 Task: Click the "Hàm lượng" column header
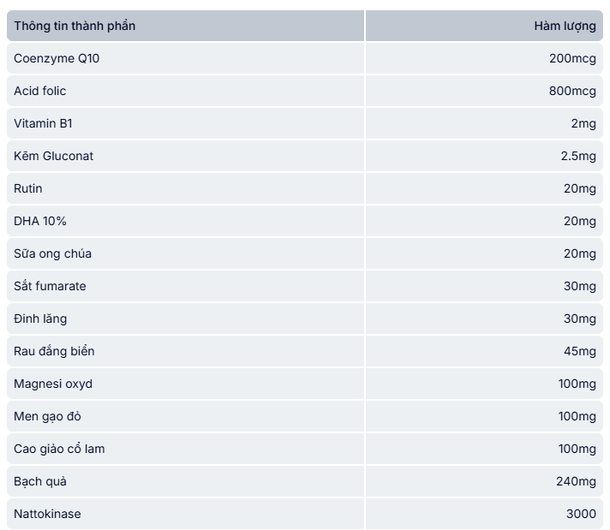pos(565,26)
